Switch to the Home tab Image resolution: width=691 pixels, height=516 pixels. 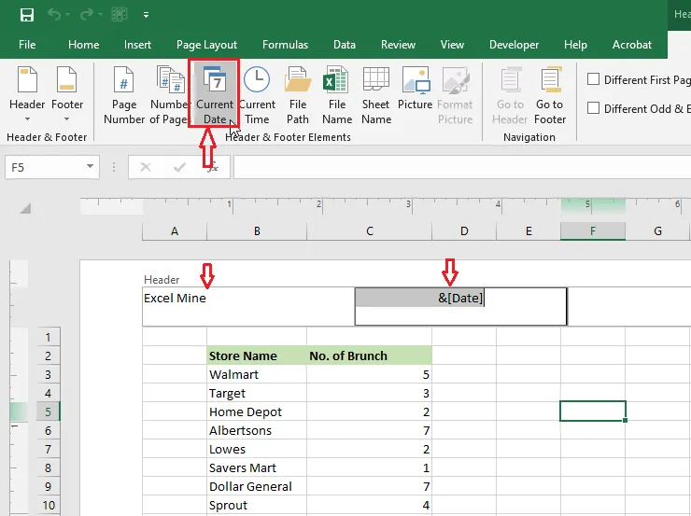tap(83, 45)
